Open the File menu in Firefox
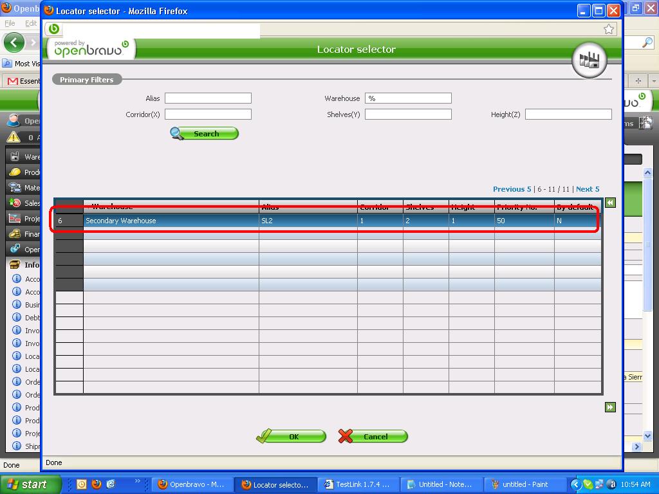Image resolution: width=659 pixels, height=494 pixels. coord(10,23)
